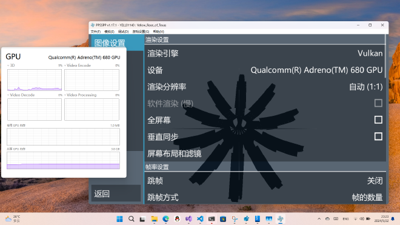Open Task View from the taskbar
This screenshot has height=225, width=400.
click(142, 219)
